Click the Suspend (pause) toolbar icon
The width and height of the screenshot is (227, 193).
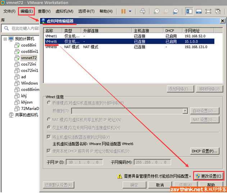tap(123, 11)
